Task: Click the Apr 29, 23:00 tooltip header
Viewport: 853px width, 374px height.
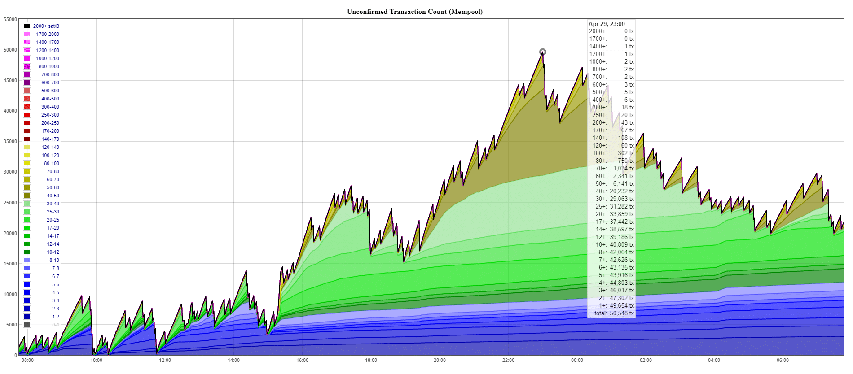Action: (x=607, y=24)
